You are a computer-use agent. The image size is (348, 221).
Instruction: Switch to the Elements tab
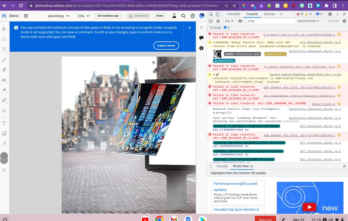234,14
